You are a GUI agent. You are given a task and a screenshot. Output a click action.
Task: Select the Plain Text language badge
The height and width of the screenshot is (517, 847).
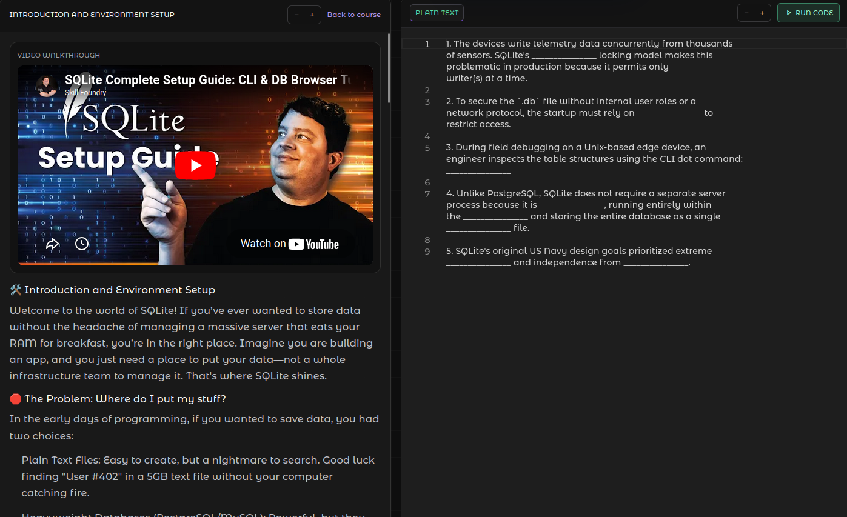click(437, 13)
